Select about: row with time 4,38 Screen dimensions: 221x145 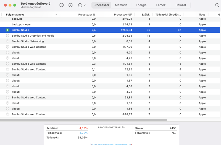click(x=110, y=86)
